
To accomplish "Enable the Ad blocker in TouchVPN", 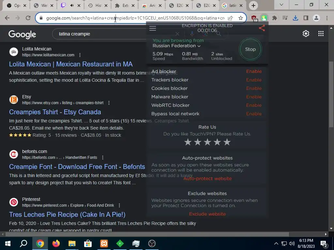I will pos(254,71).
